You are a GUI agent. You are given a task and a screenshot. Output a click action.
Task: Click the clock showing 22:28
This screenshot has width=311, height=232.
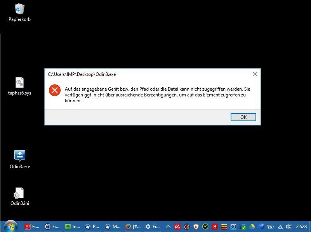pos(301,226)
